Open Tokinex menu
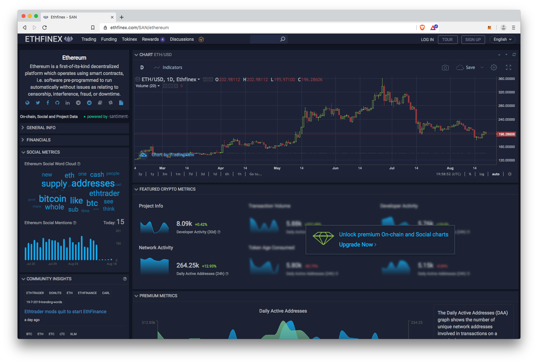This screenshot has height=364, width=538. point(129,39)
